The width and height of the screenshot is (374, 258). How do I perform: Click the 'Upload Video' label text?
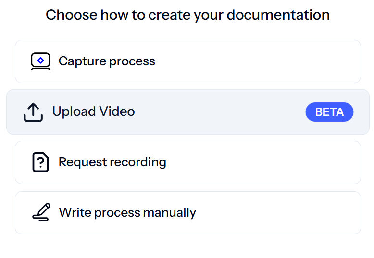pyautogui.click(x=93, y=111)
